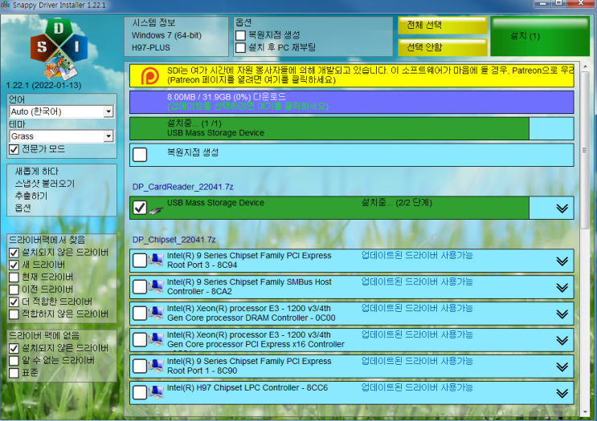Click the scrollbar up arrow
This screenshot has height=421, width=597.
pyautogui.click(x=585, y=67)
